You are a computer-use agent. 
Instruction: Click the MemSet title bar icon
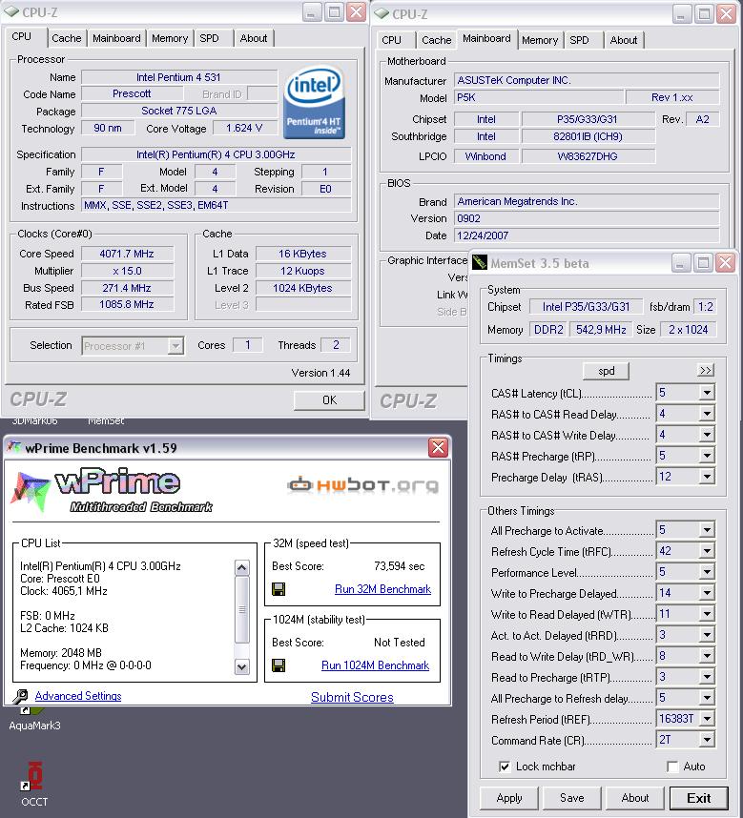pos(480,263)
